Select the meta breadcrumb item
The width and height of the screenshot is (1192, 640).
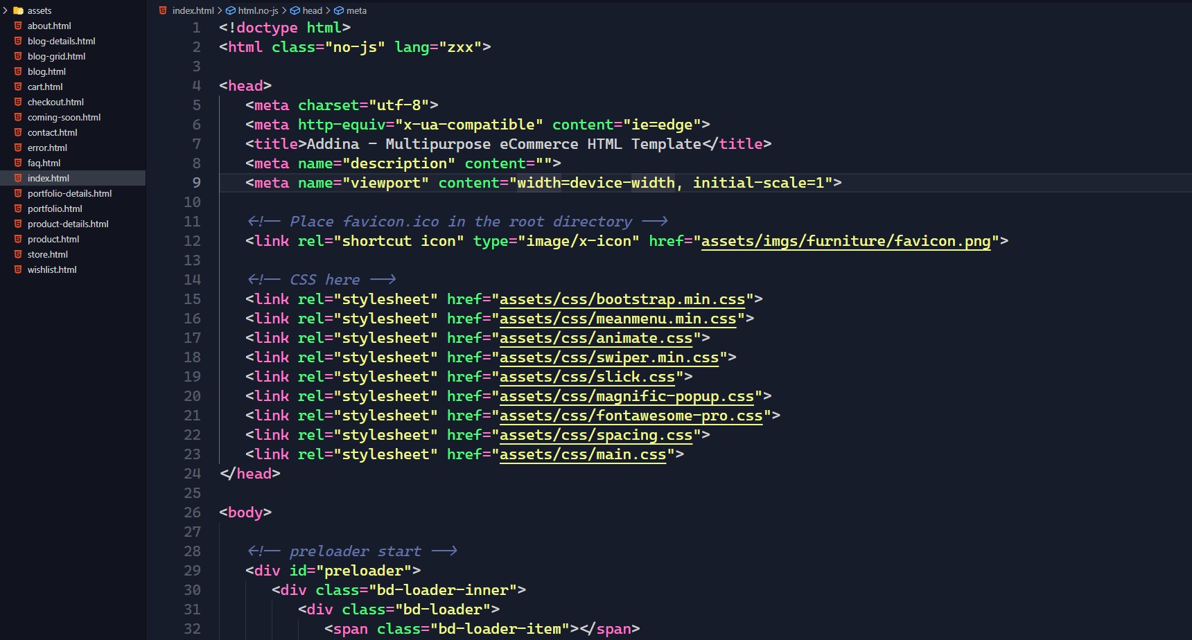(356, 10)
